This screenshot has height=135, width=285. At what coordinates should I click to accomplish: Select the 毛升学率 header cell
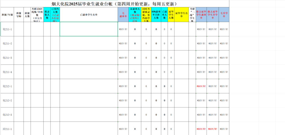(224, 15)
